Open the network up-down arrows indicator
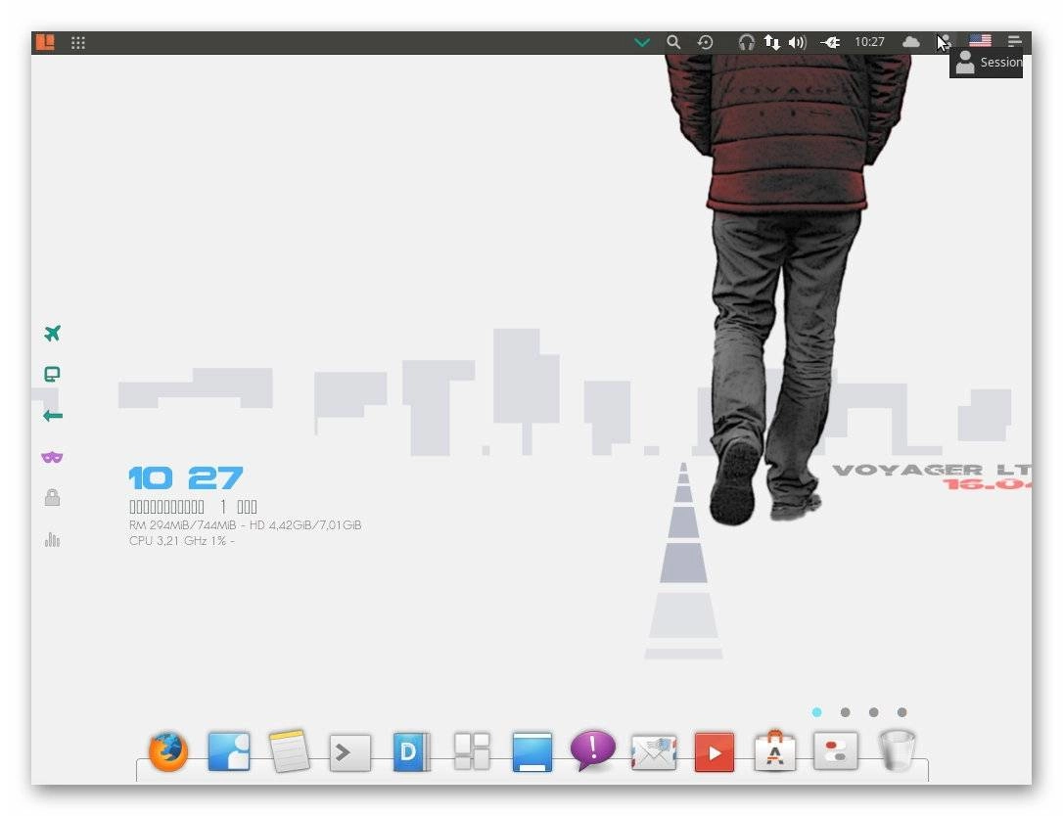Image resolution: width=1063 pixels, height=816 pixels. click(x=772, y=42)
